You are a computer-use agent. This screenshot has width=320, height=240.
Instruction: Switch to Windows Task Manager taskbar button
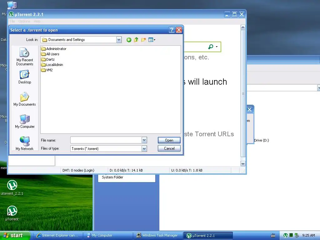tap(158, 235)
